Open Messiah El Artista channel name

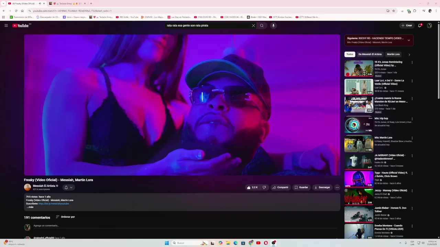(44, 186)
